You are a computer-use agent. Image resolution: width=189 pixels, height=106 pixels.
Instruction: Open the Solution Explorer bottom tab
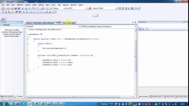pos(156,97)
